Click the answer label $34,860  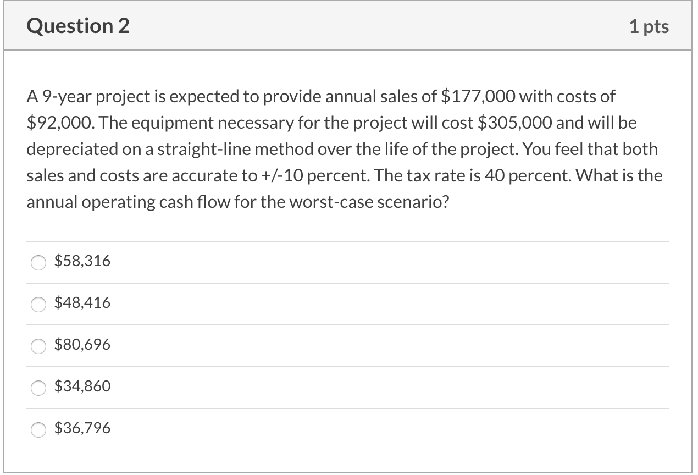pyautogui.click(x=82, y=386)
